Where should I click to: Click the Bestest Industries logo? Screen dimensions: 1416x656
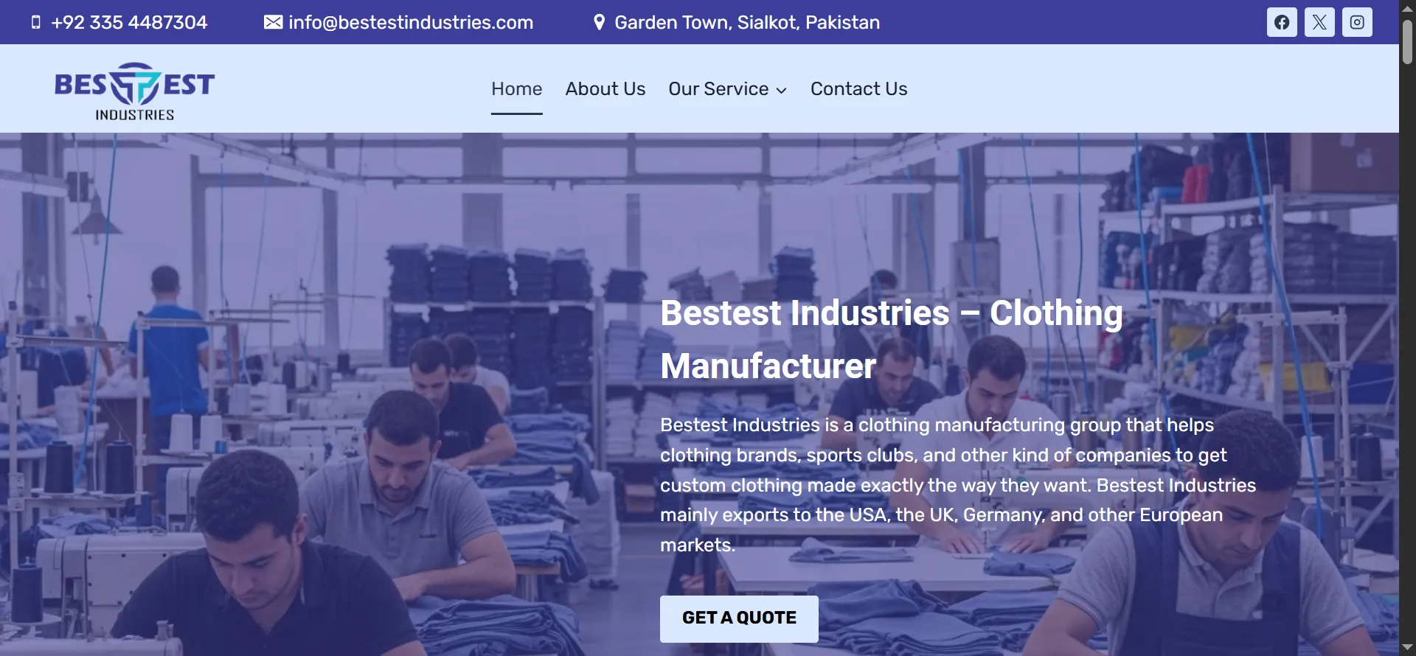[135, 91]
